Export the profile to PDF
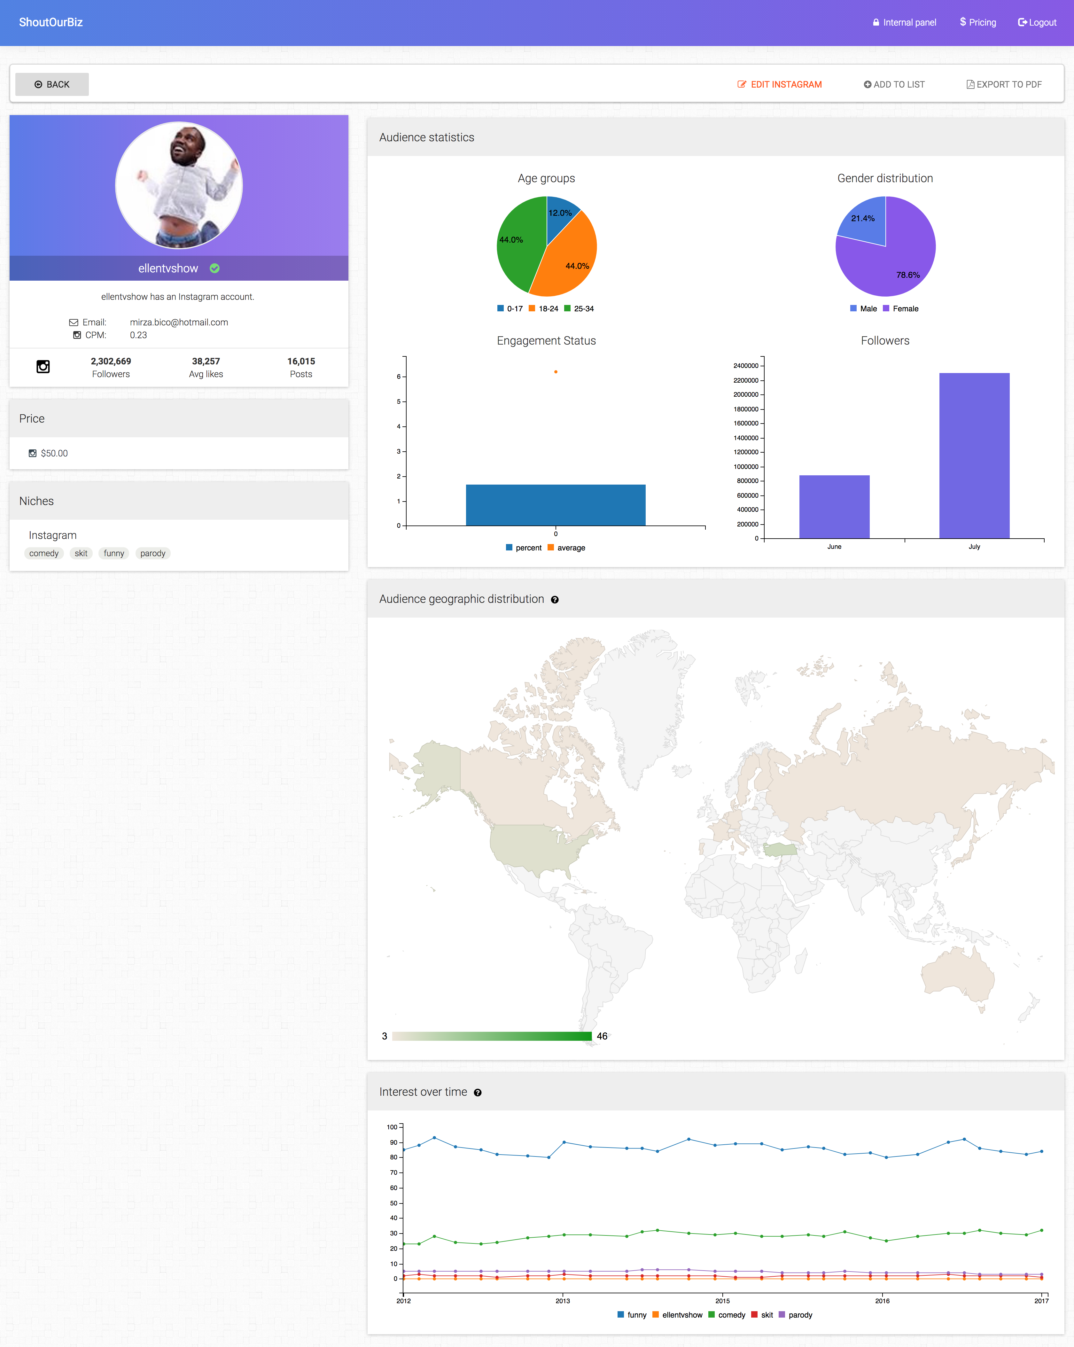 coord(1004,84)
